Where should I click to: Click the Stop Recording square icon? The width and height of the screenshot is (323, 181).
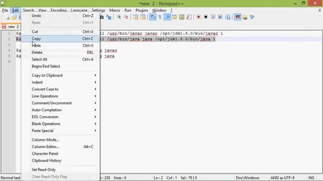tap(205, 17)
